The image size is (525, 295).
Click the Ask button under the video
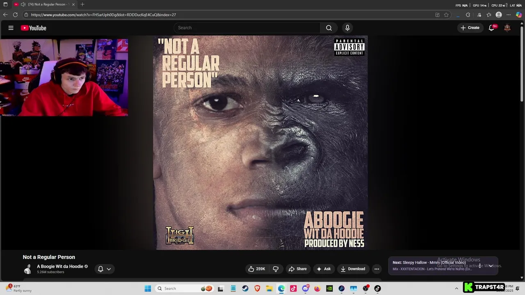pos(324,269)
